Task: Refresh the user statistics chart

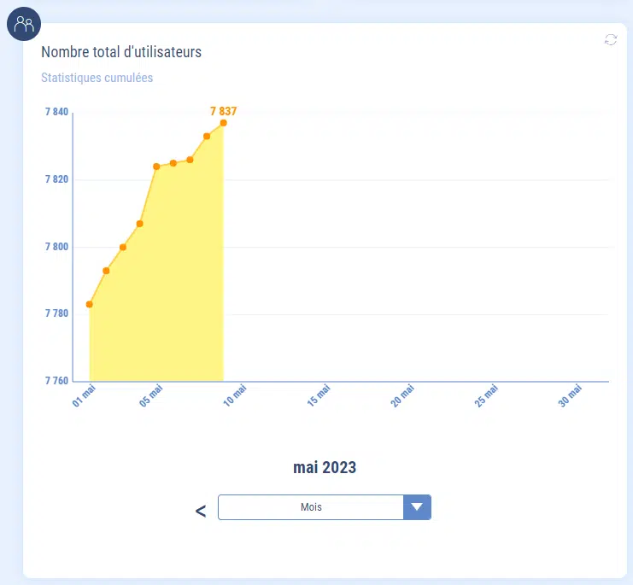Action: click(610, 39)
